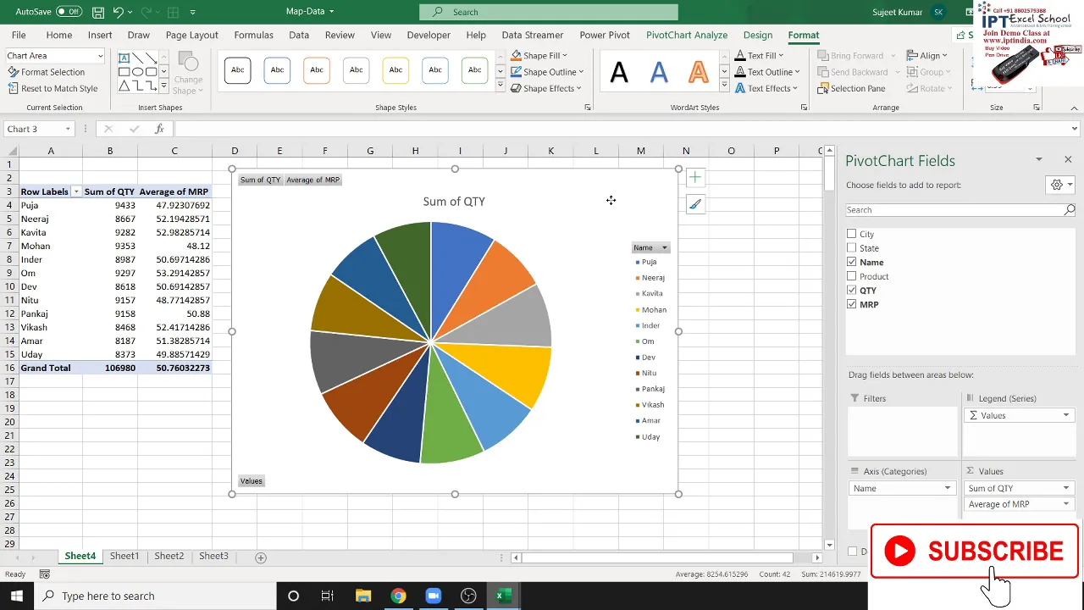Check the Product field checkbox
The image size is (1084, 610).
tap(852, 276)
